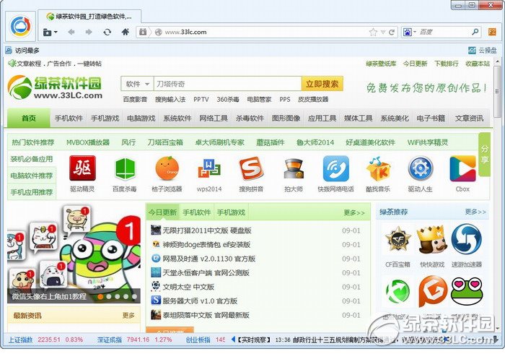The image size is (505, 354).
Task: Open 驱动精灵 app icon
Action: click(x=82, y=168)
